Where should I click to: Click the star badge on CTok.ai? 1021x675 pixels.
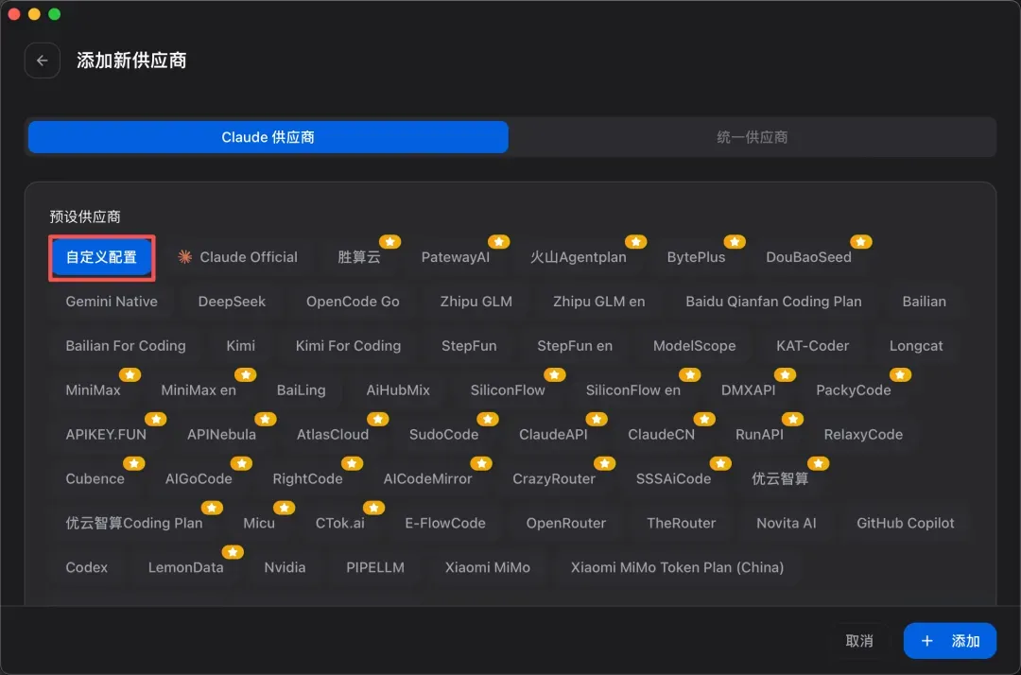373,507
